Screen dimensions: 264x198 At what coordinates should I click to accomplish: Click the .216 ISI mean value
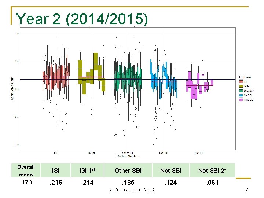tap(56, 183)
